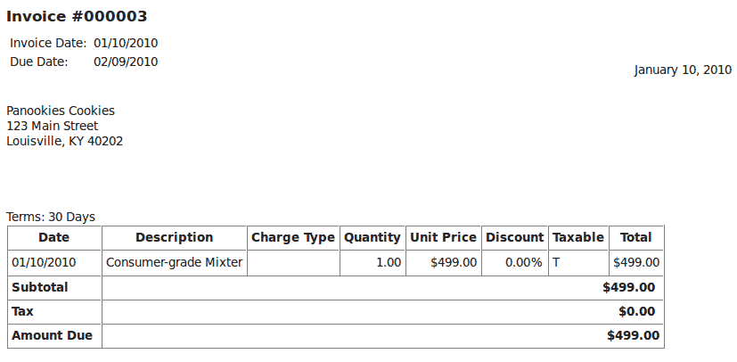Click the Amount Due value $499.00
Image resolution: width=737 pixels, height=362 pixels.
[633, 335]
